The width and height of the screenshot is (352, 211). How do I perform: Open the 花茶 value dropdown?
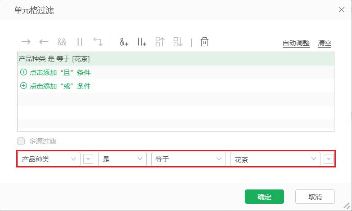pos(275,159)
